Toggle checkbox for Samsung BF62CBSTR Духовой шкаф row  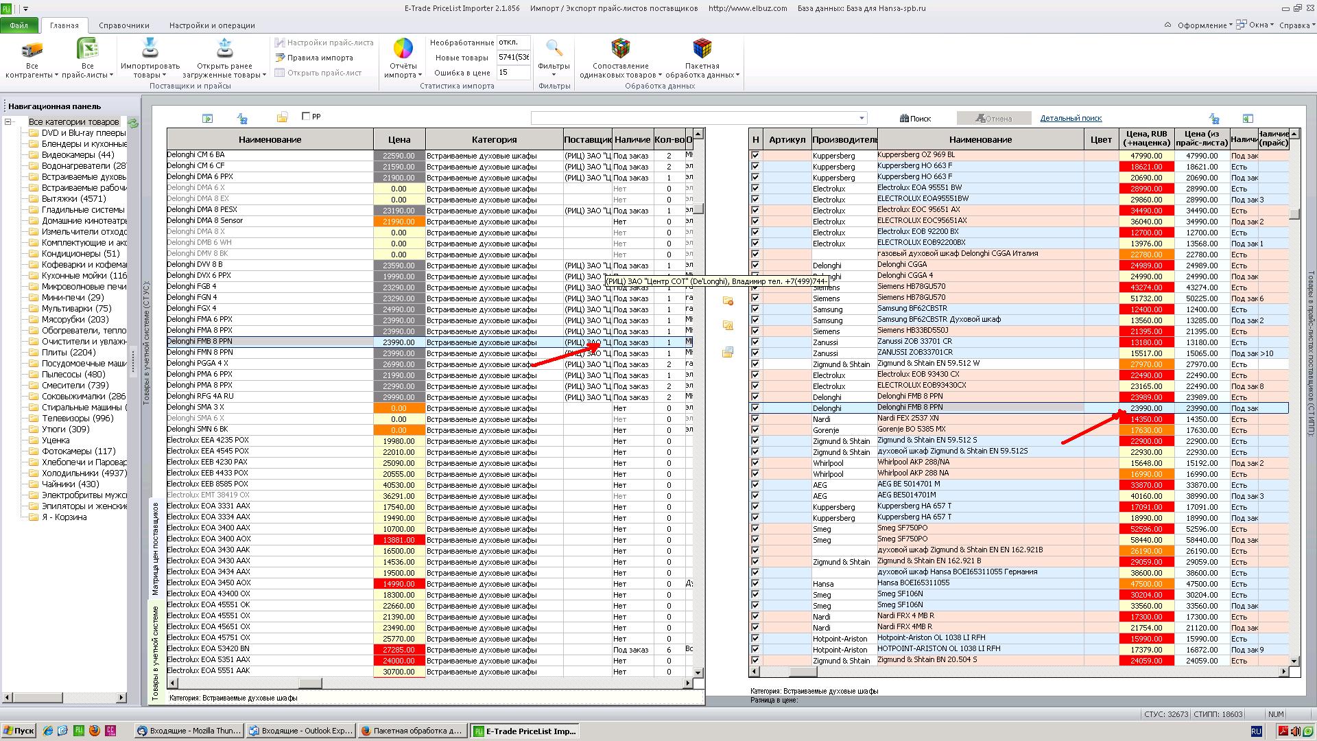click(755, 320)
